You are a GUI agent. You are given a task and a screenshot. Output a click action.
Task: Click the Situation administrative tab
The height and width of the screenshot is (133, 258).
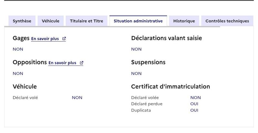point(138,21)
